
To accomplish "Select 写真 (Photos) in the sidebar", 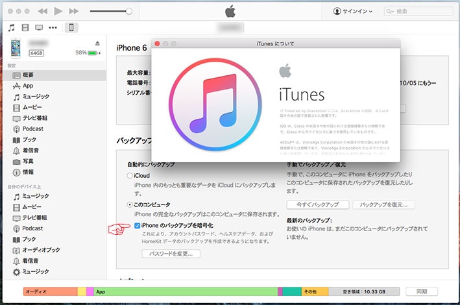I will 28,161.
